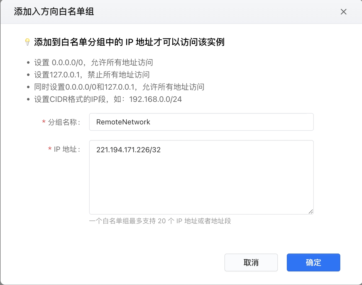Select the tip 设置 0.0.0.0/0，允许所有地址访问

pos(94,63)
